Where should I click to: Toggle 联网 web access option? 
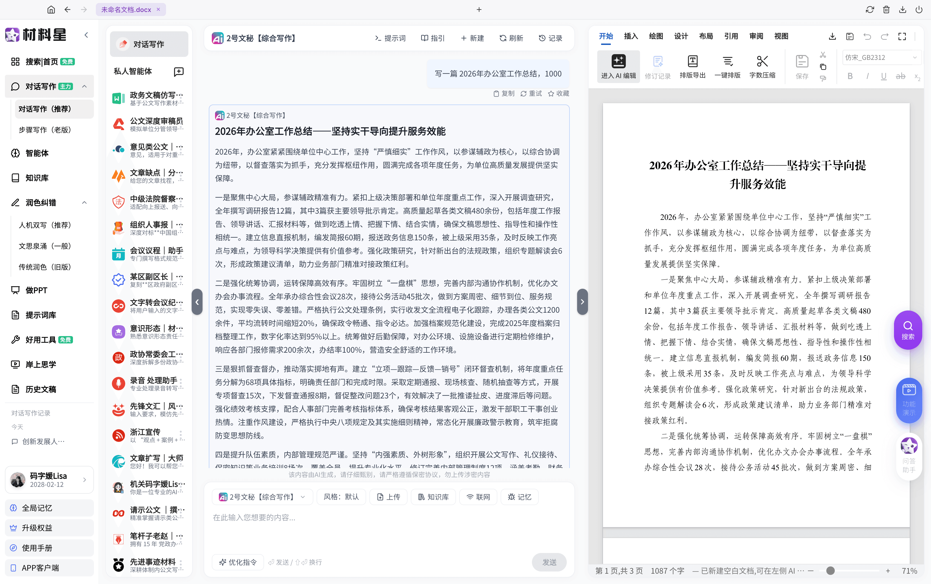[x=478, y=497]
